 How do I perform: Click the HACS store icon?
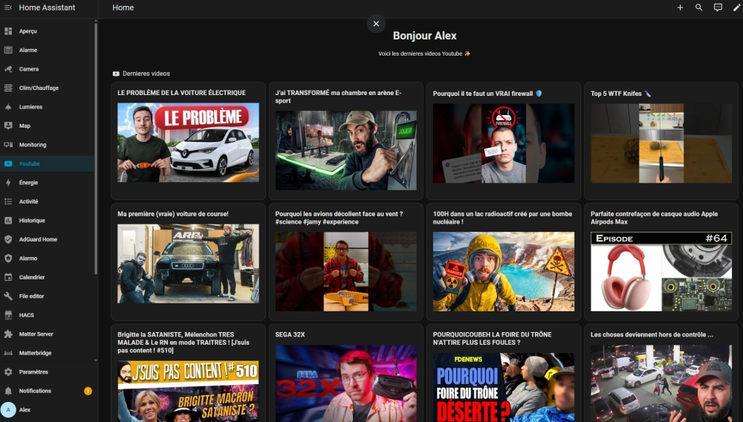(x=8, y=316)
